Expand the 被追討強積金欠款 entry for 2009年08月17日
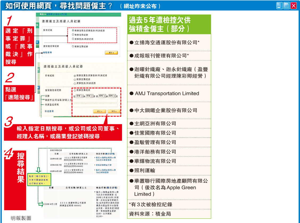Screen dimensions: 300x223 [x=103, y=165]
